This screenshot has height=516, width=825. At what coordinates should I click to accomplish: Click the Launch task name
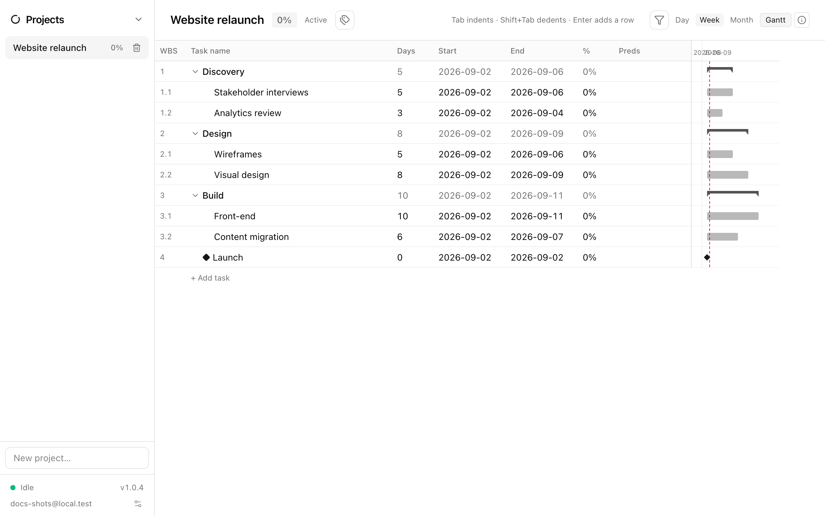pos(228,257)
